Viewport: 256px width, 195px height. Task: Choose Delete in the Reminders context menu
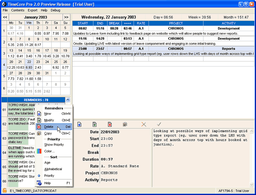[54, 127]
